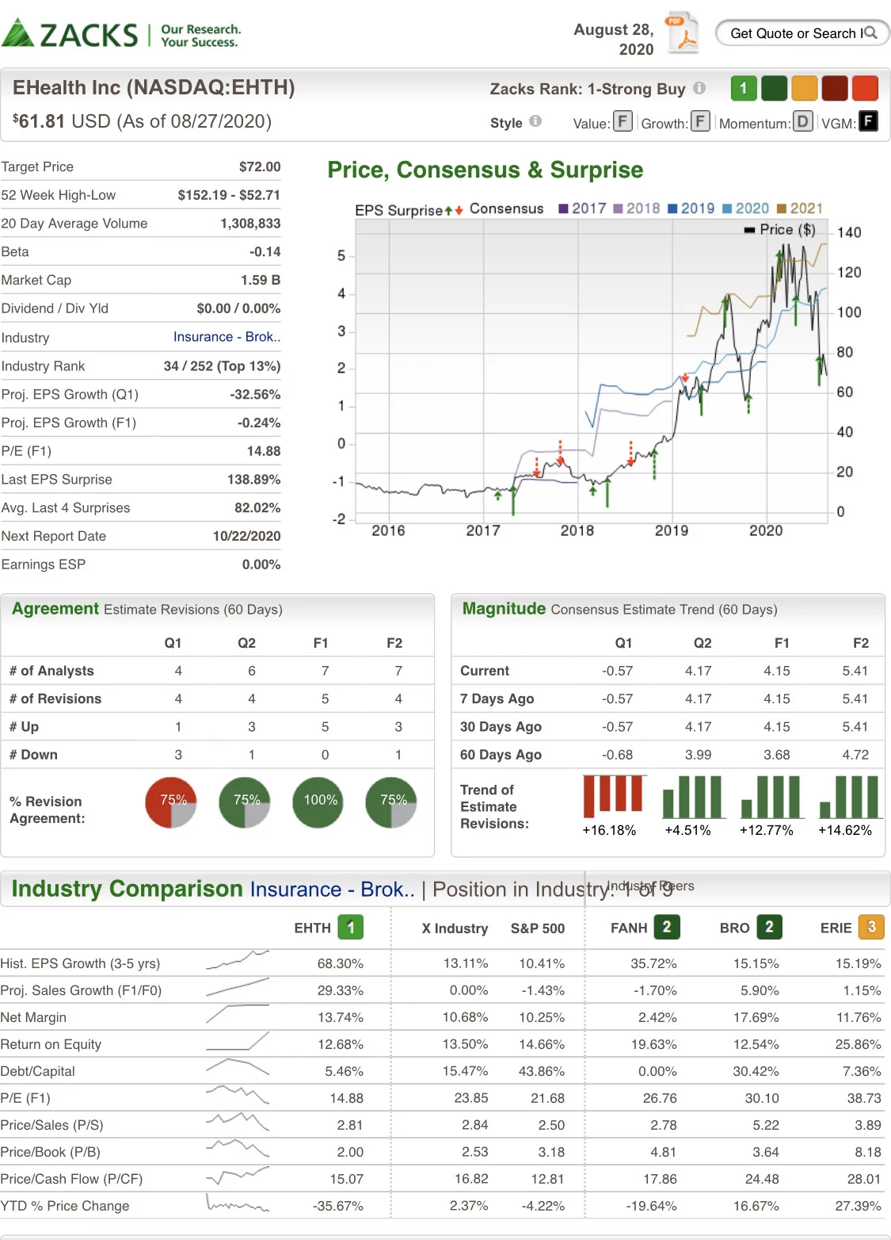The height and width of the screenshot is (1240, 891).
Task: Click Momentum score D badge
Action: (803, 121)
